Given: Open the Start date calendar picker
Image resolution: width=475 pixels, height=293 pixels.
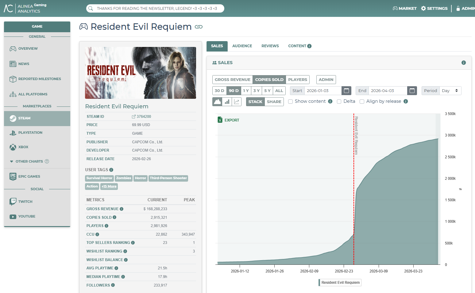Looking at the screenshot, I should pos(346,91).
